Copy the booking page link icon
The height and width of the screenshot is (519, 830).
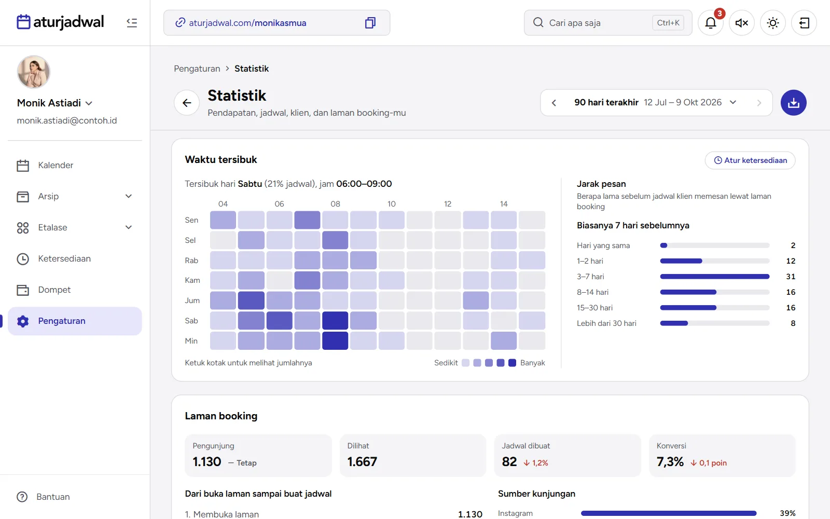[x=370, y=23]
